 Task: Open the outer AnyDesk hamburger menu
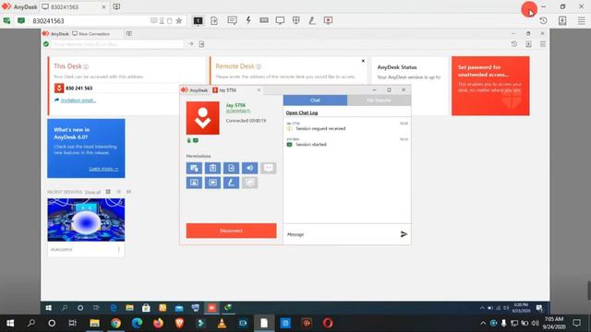pyautogui.click(x=581, y=20)
